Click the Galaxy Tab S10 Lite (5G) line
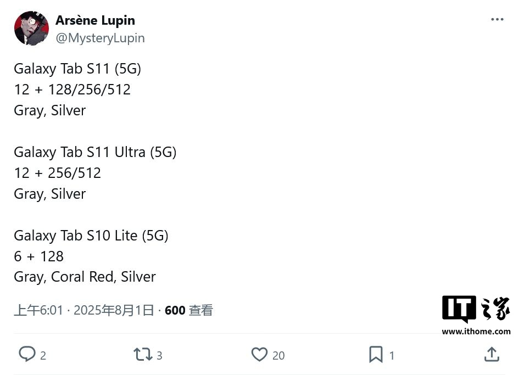 click(x=91, y=236)
